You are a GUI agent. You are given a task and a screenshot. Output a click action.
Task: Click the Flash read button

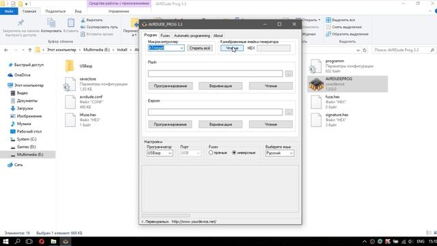tap(271, 86)
